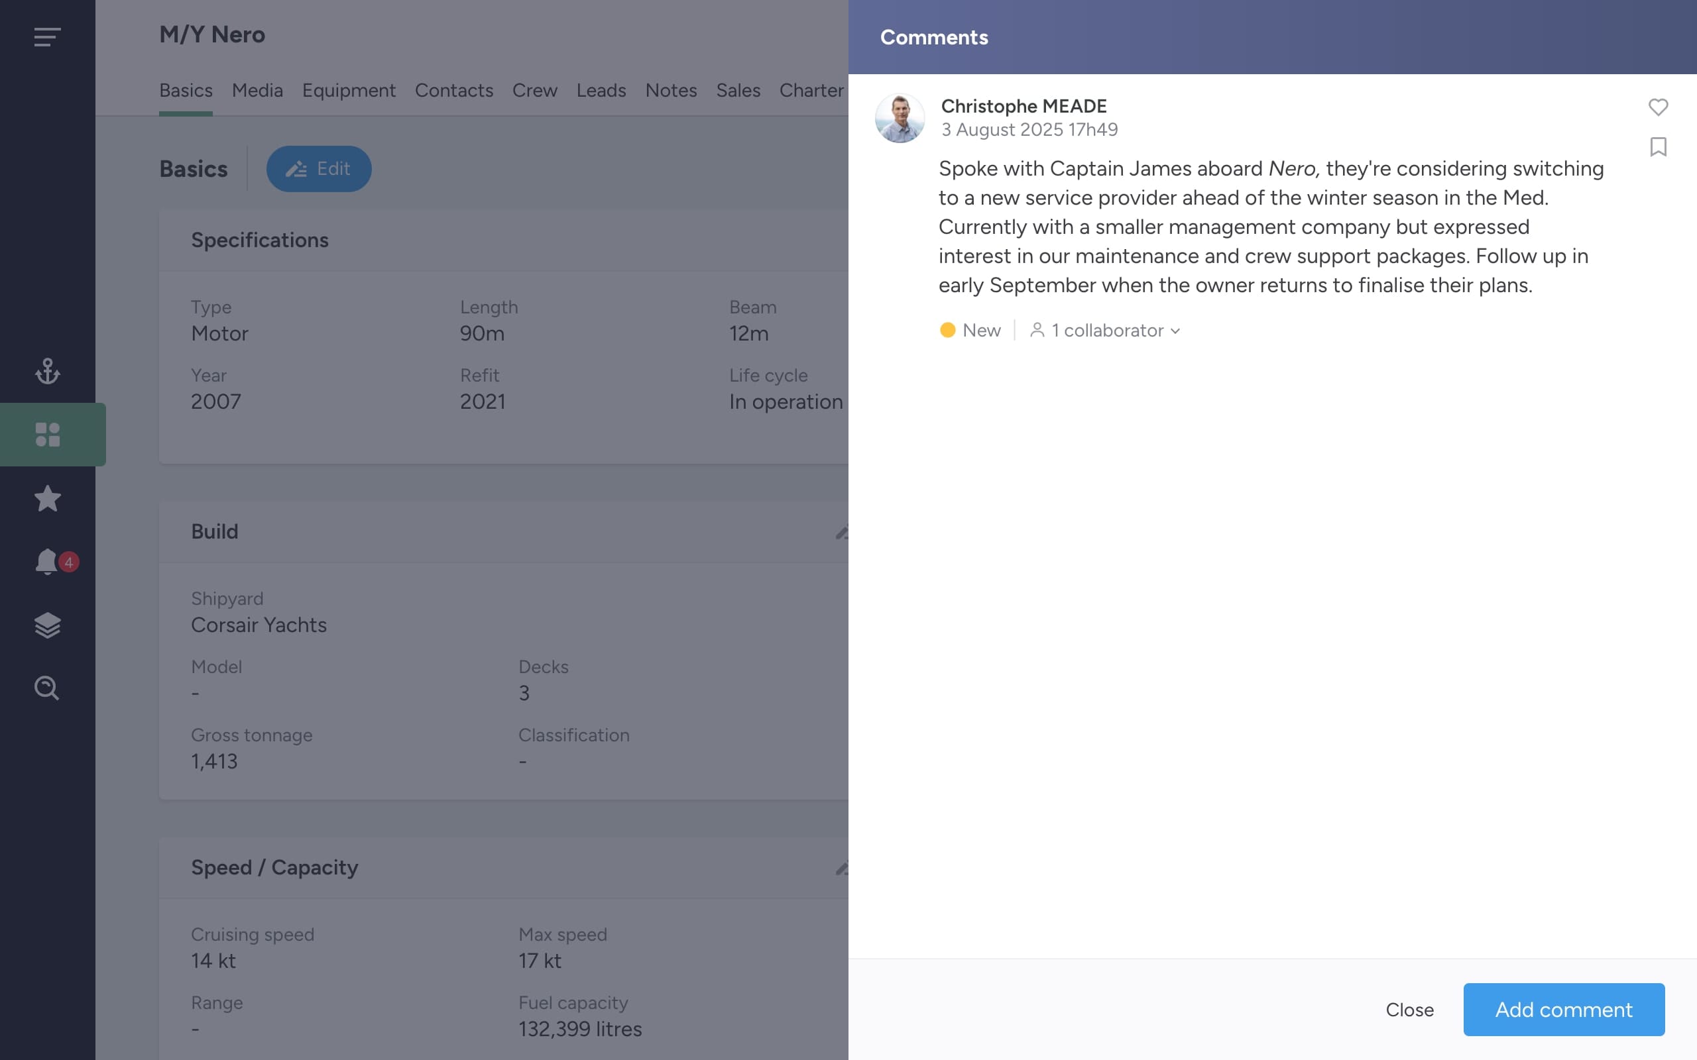Click the Gross tonnage value 1,413
The height and width of the screenshot is (1060, 1697).
point(214,761)
